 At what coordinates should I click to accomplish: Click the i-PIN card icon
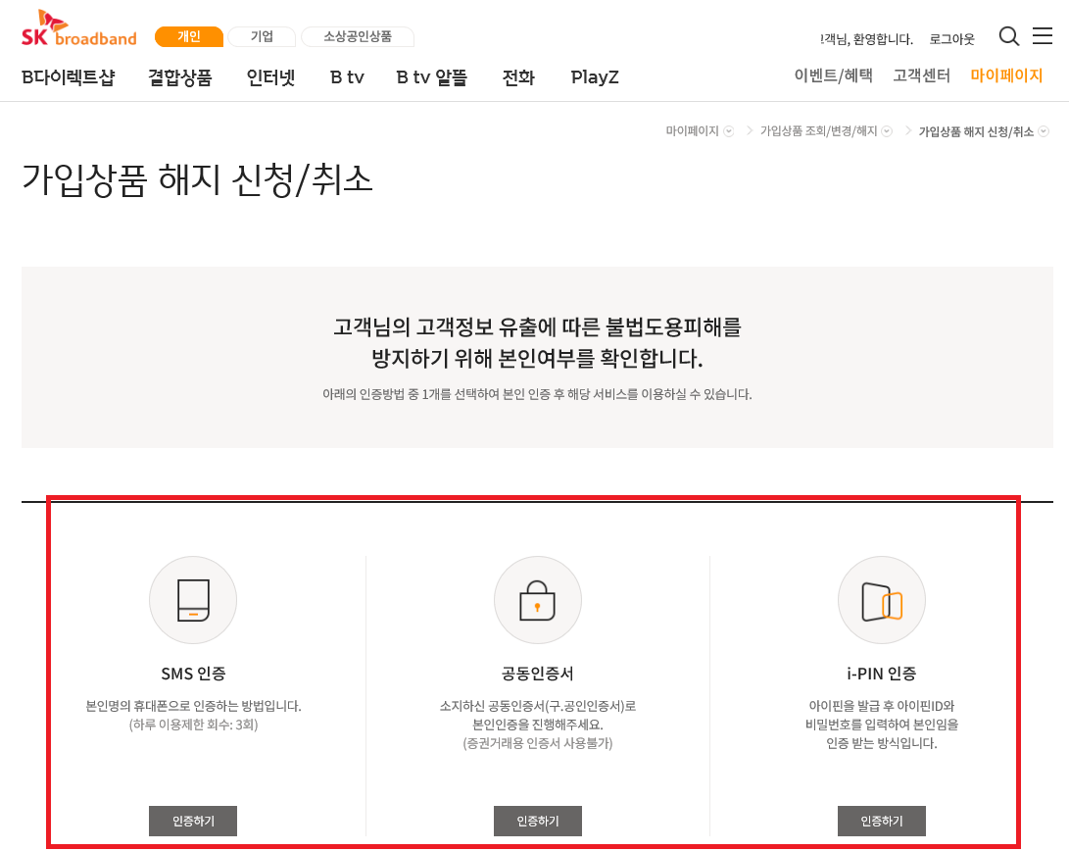tap(882, 600)
